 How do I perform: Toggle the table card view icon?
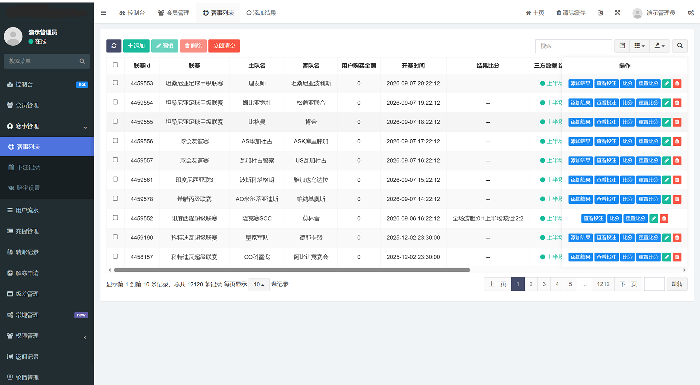coord(622,46)
